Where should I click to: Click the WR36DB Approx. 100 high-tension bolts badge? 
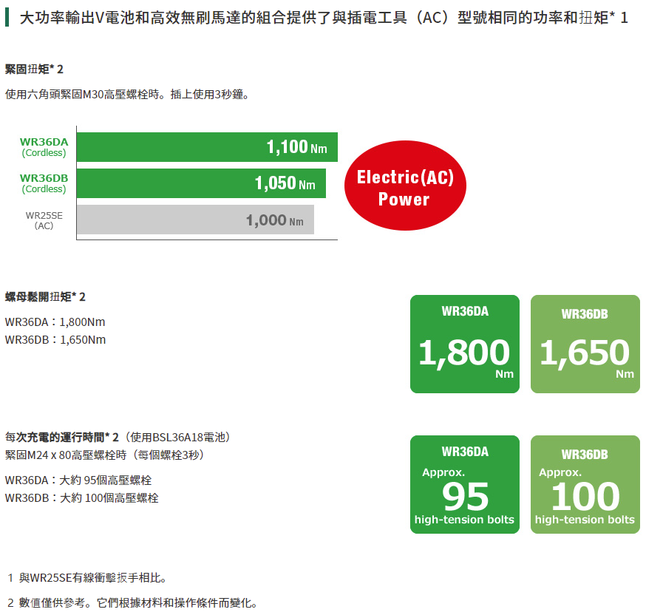point(585,484)
